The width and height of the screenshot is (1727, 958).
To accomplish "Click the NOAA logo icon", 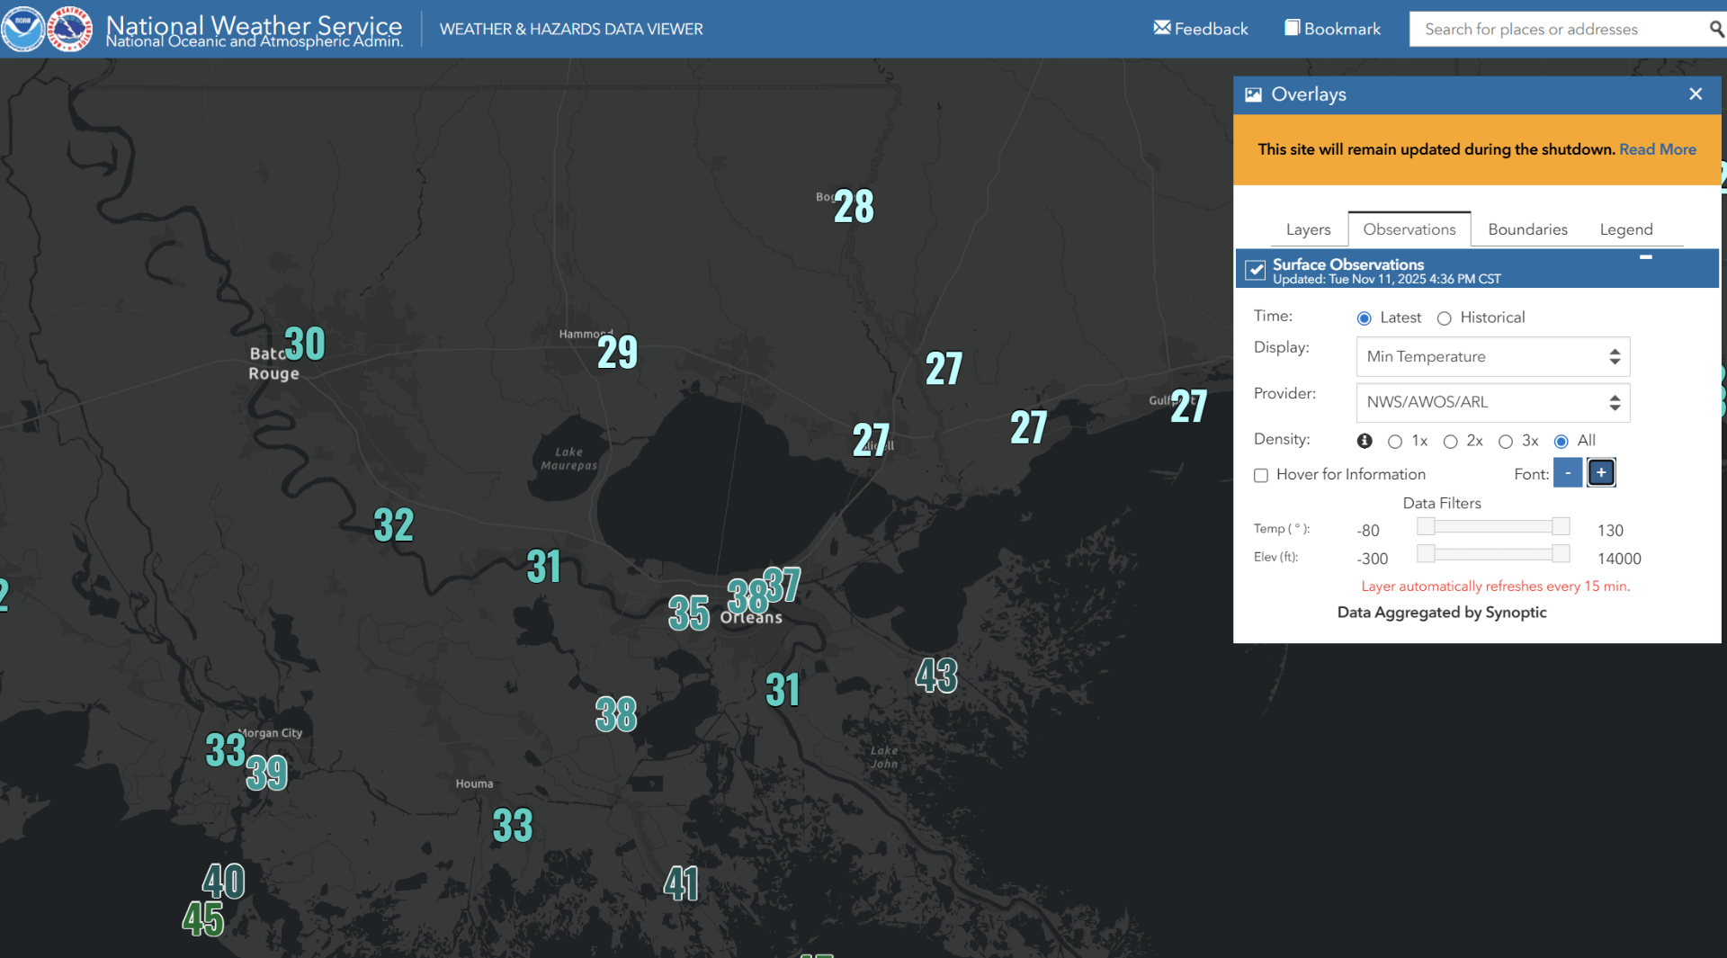I will [22, 29].
